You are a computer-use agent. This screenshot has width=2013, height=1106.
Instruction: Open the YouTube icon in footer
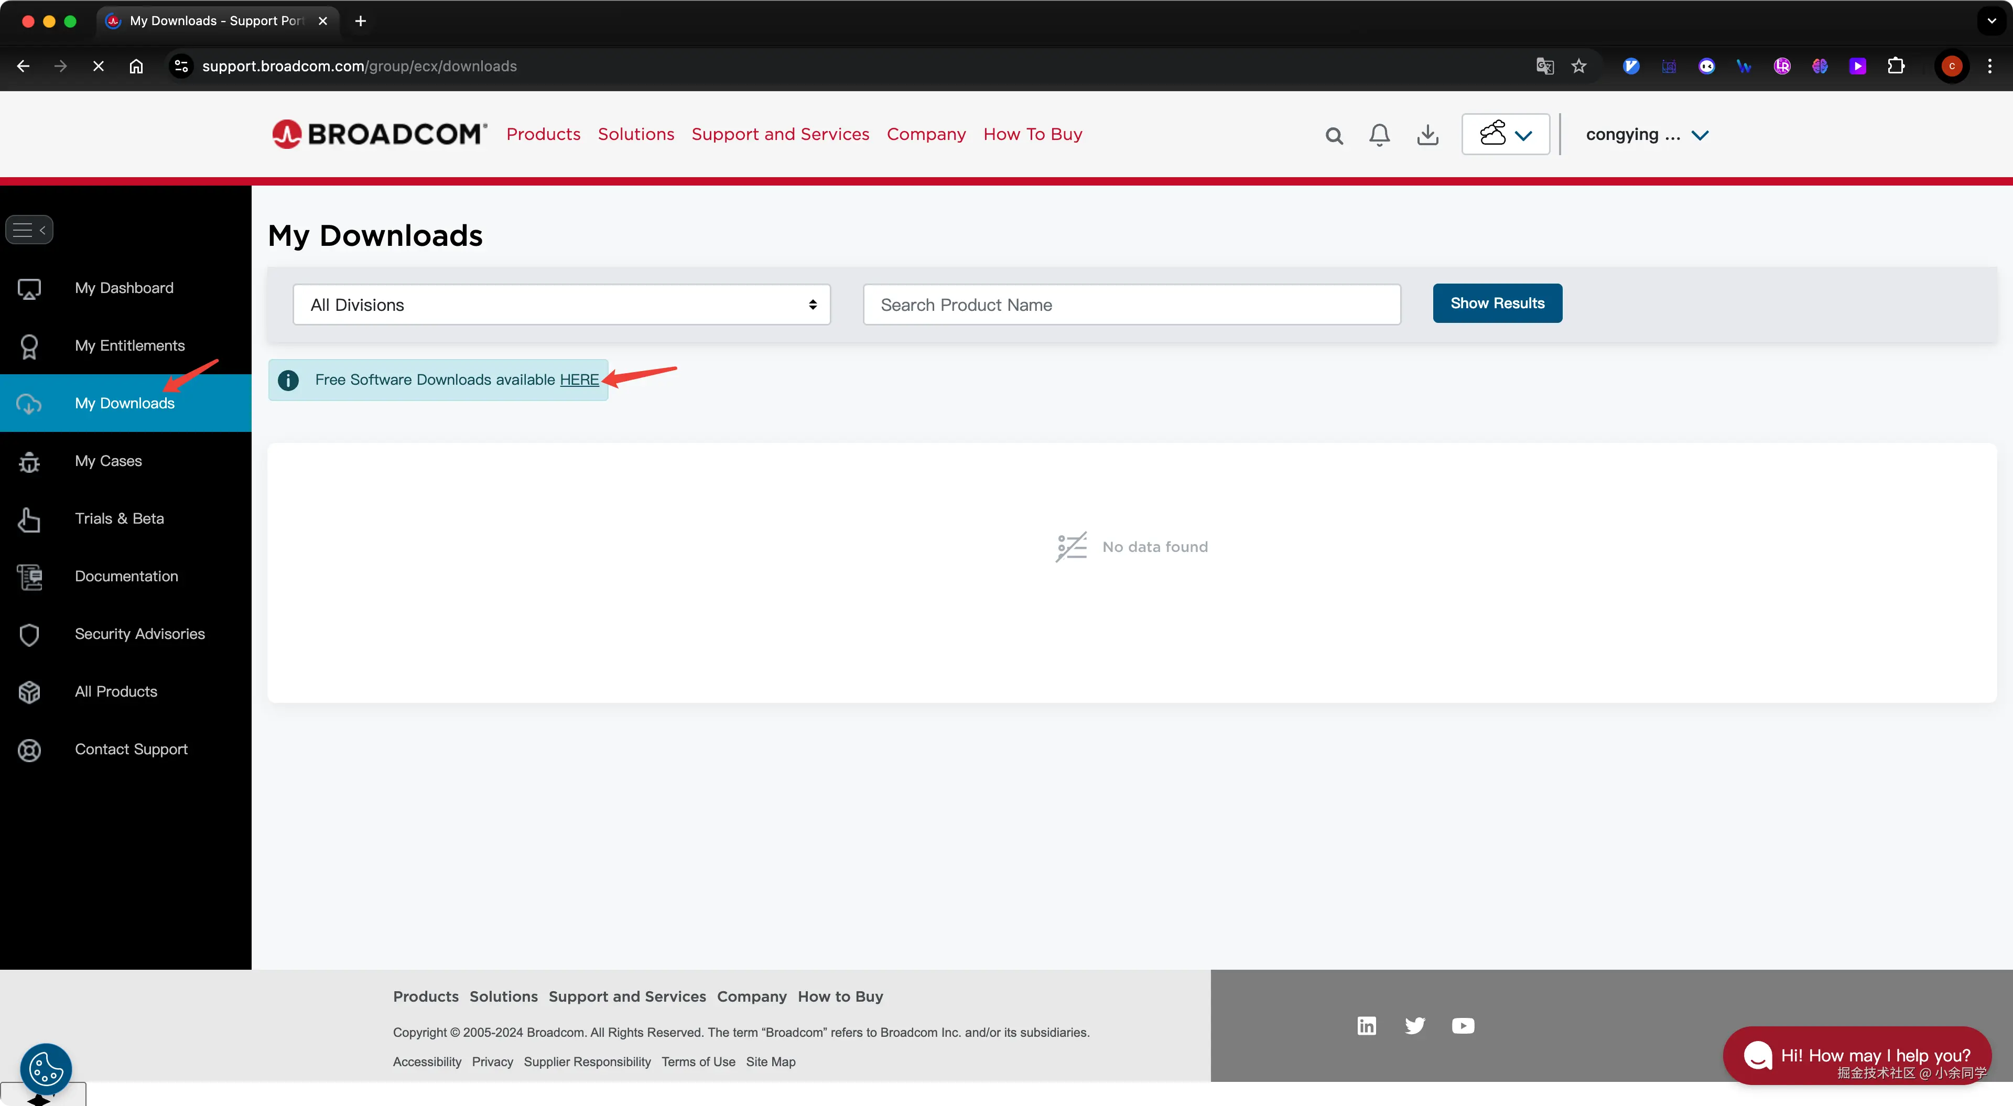pos(1463,1025)
